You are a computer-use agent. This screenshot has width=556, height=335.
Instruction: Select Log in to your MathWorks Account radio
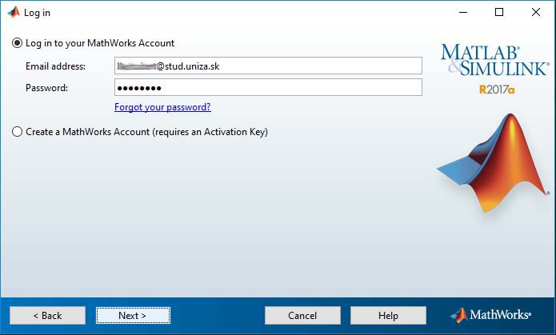click(17, 43)
